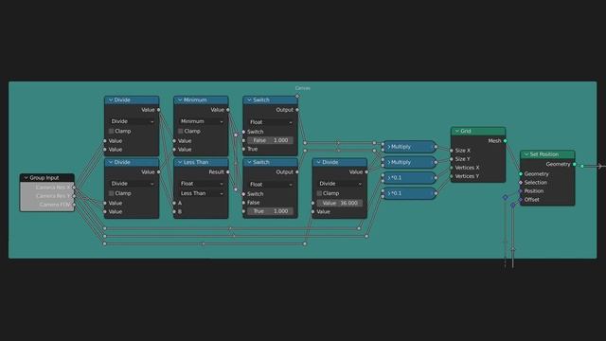This screenshot has height=341, width=606.
Task: Select the collapsed Multiply node feeding Size Y
Action: tap(409, 162)
